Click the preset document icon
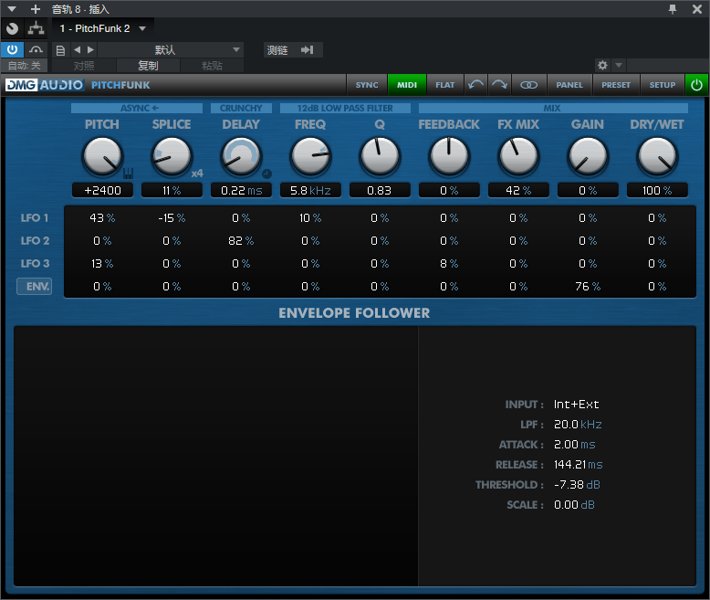Screen dimensions: 710x600 point(60,50)
